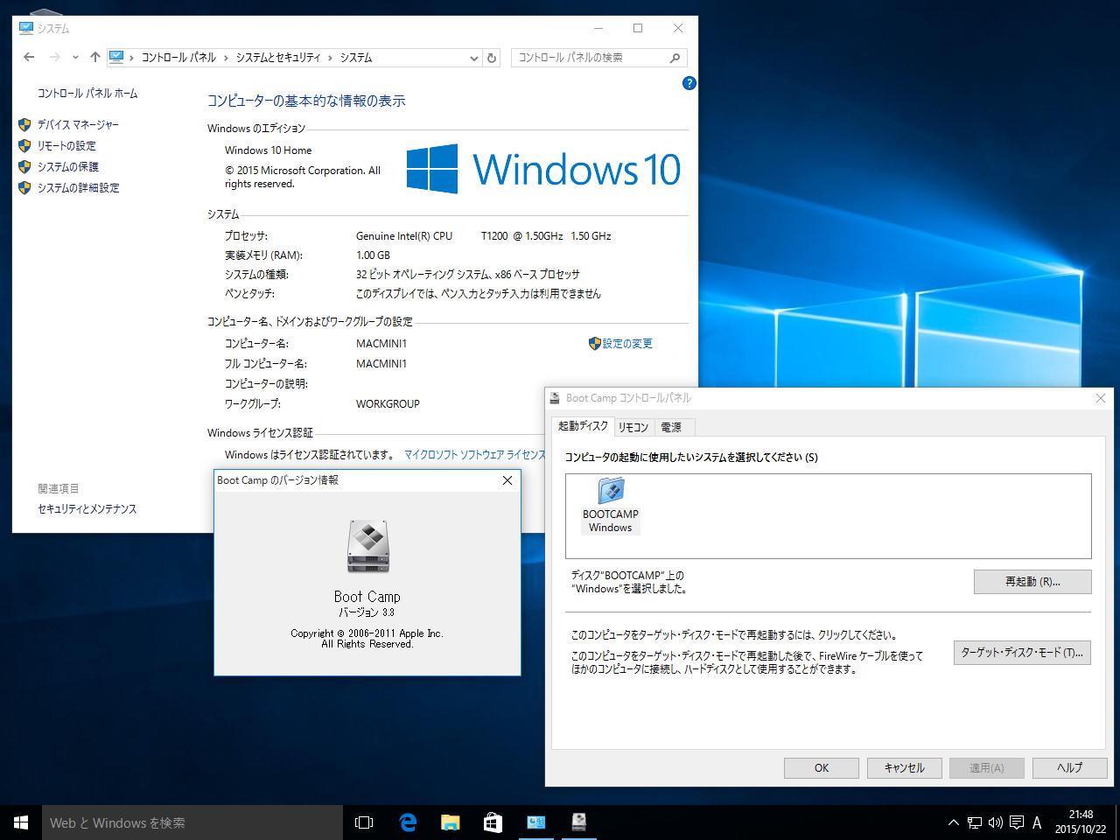This screenshot has height=840, width=1120.
Task: Open システムの保護
Action: point(68,167)
